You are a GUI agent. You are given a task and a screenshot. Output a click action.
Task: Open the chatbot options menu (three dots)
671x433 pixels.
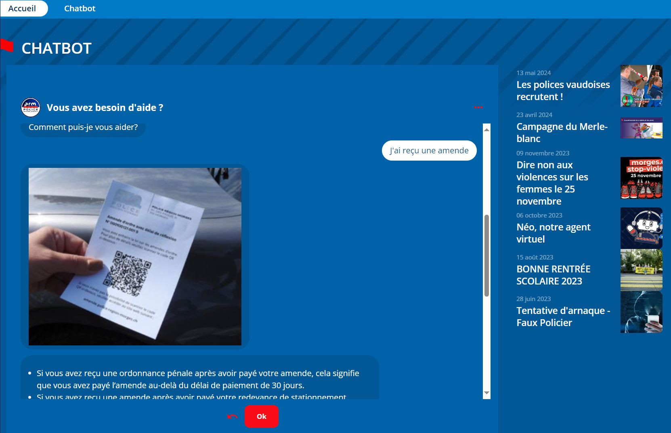coord(479,107)
